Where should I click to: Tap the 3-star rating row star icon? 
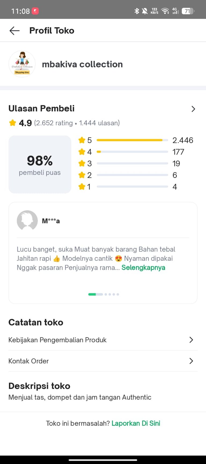coord(82,163)
